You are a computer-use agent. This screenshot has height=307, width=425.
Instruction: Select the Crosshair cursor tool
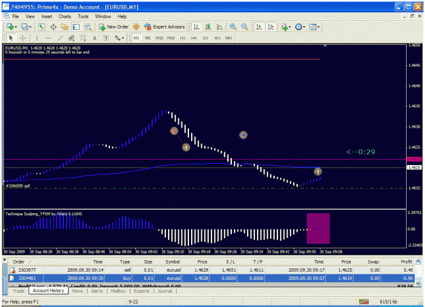[x=22, y=38]
